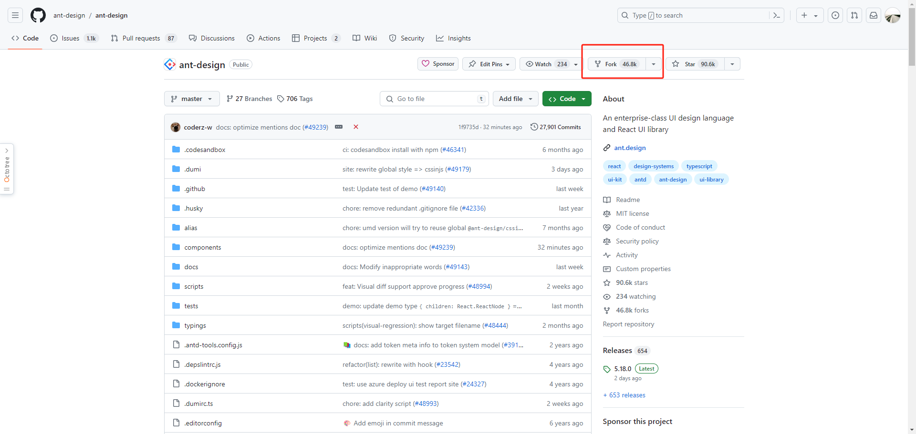Screen dimensions: 916x434
Task: Open the Add file dropdown
Action: click(516, 99)
